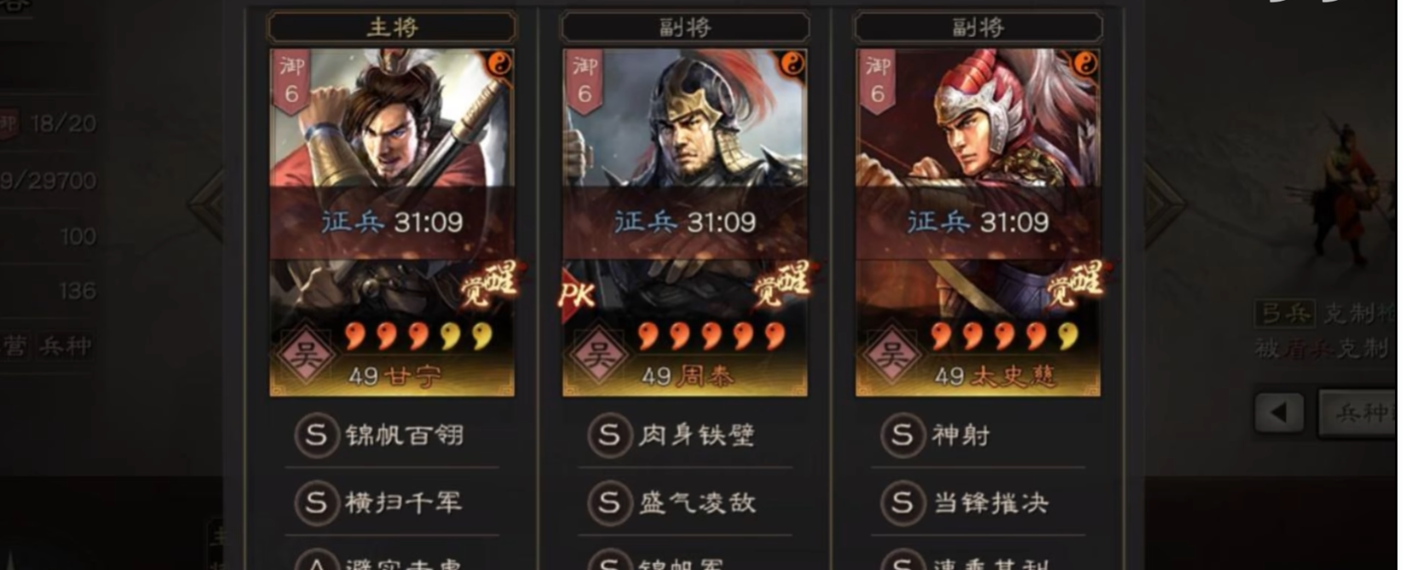The image size is (1406, 570).
Task: Open Gan Ning's hero card portrait
Action: coord(392,222)
